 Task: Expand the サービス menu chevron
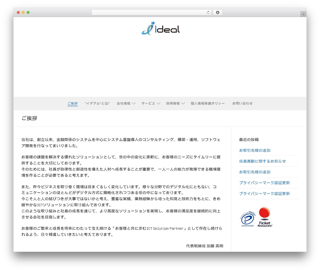[x=158, y=103]
